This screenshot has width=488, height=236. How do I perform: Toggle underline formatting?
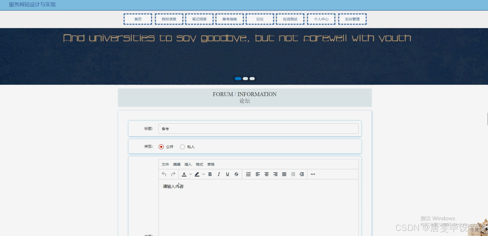[227, 174]
